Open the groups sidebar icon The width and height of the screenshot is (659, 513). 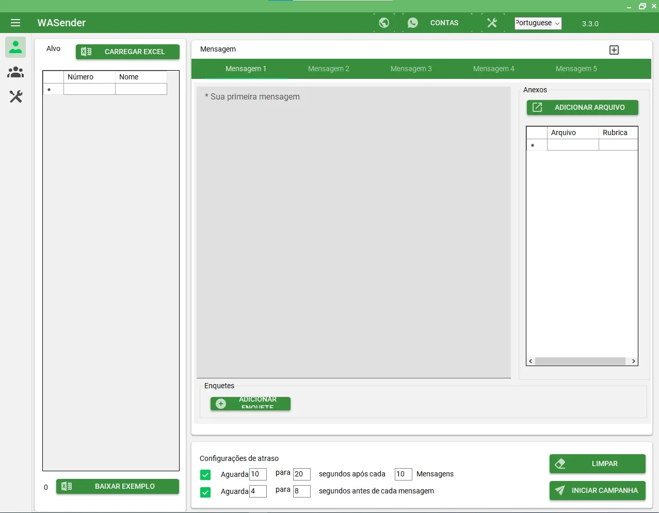(15, 72)
